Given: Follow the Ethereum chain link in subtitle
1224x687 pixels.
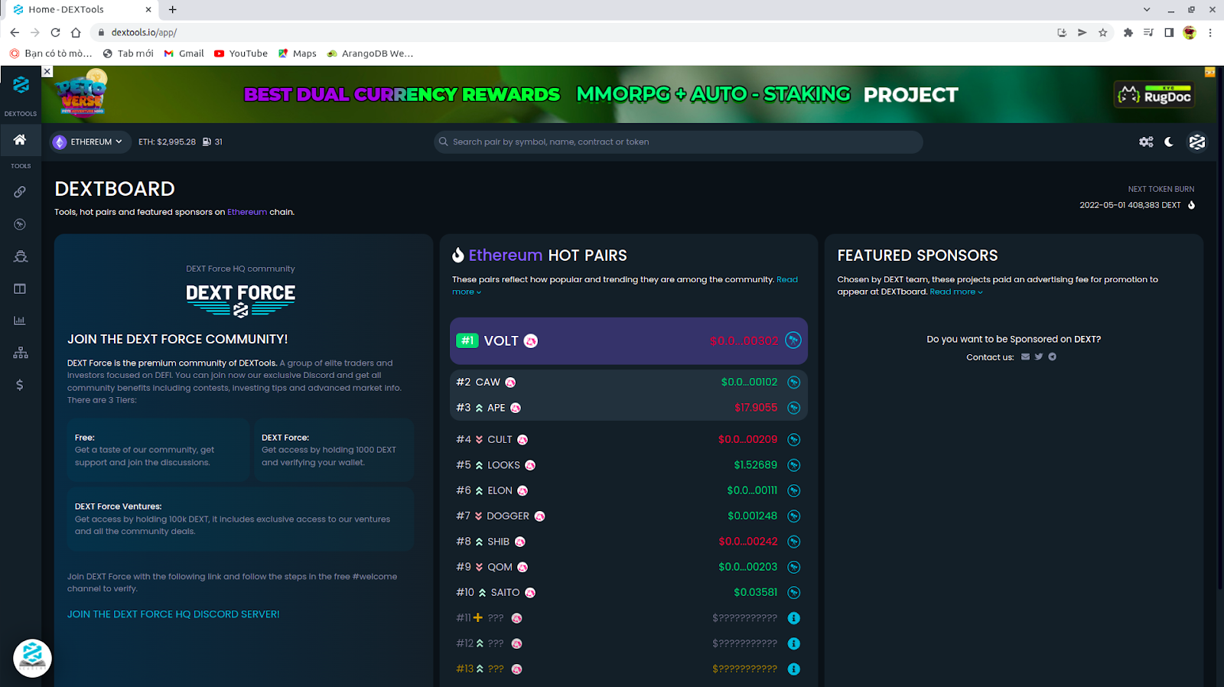Looking at the screenshot, I should pyautogui.click(x=247, y=213).
